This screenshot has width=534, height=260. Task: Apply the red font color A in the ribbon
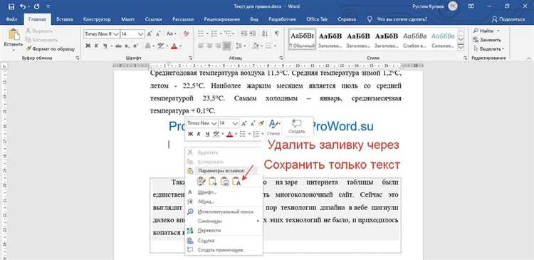click(174, 46)
